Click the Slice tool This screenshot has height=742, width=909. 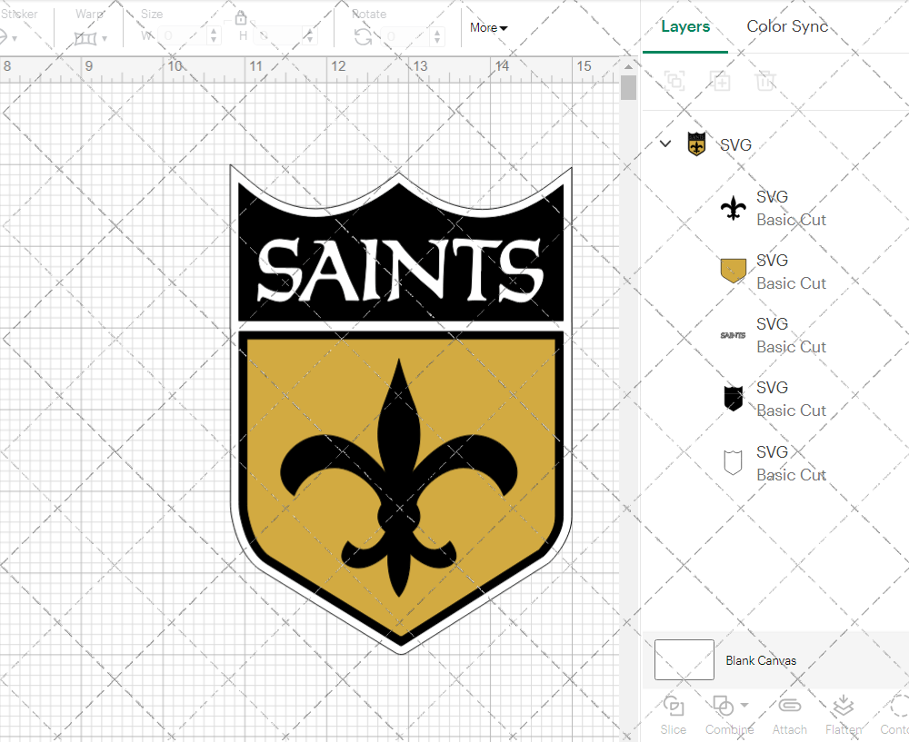coord(673,716)
